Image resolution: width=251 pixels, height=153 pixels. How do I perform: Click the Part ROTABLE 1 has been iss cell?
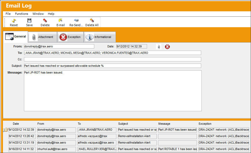click(177, 149)
